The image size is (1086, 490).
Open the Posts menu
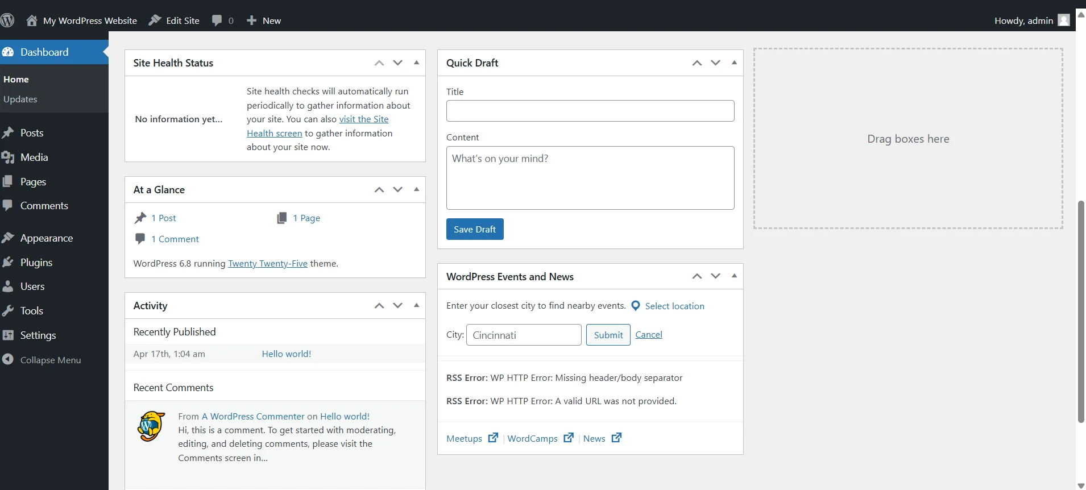[x=54, y=133]
